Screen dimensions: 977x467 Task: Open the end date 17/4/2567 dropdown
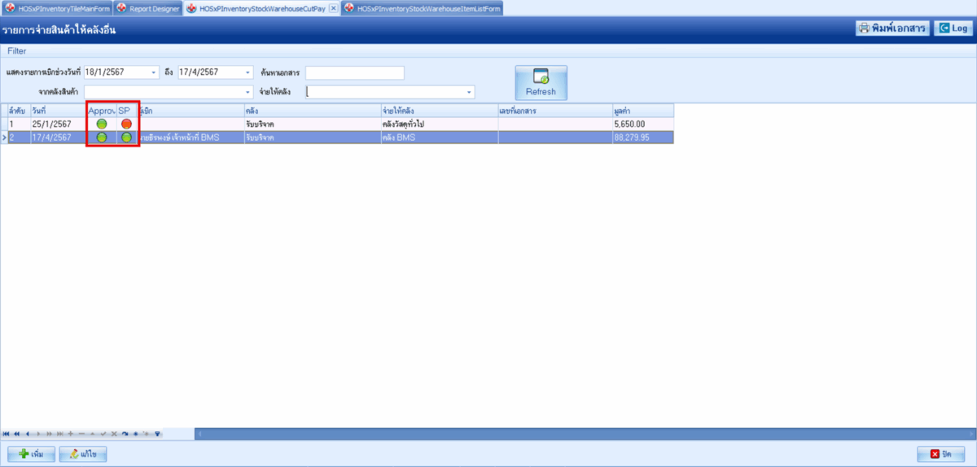[248, 72]
